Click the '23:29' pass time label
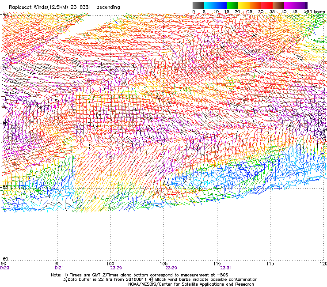The width and height of the screenshot is (327, 287). 116,268
